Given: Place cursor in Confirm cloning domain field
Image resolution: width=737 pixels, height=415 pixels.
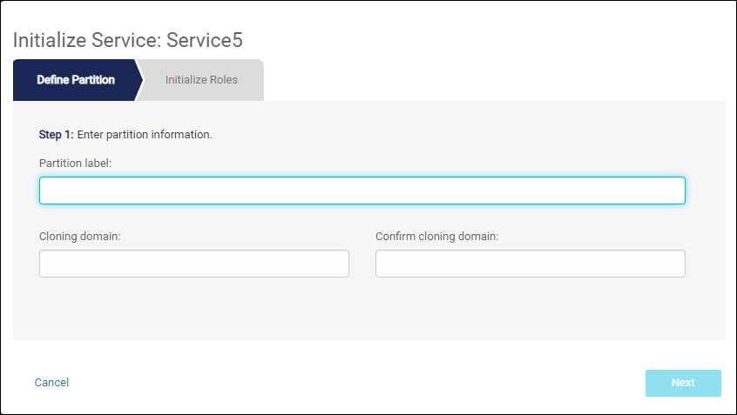Looking at the screenshot, I should (x=531, y=264).
